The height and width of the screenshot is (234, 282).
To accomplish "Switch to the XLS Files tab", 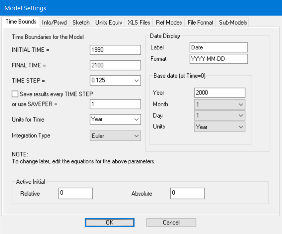I will [139, 22].
